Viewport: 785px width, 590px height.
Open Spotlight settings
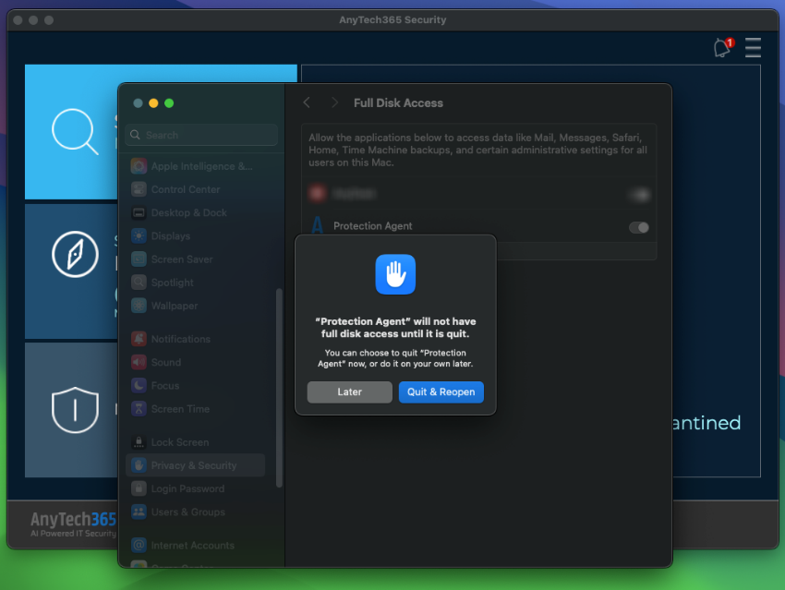(x=195, y=283)
